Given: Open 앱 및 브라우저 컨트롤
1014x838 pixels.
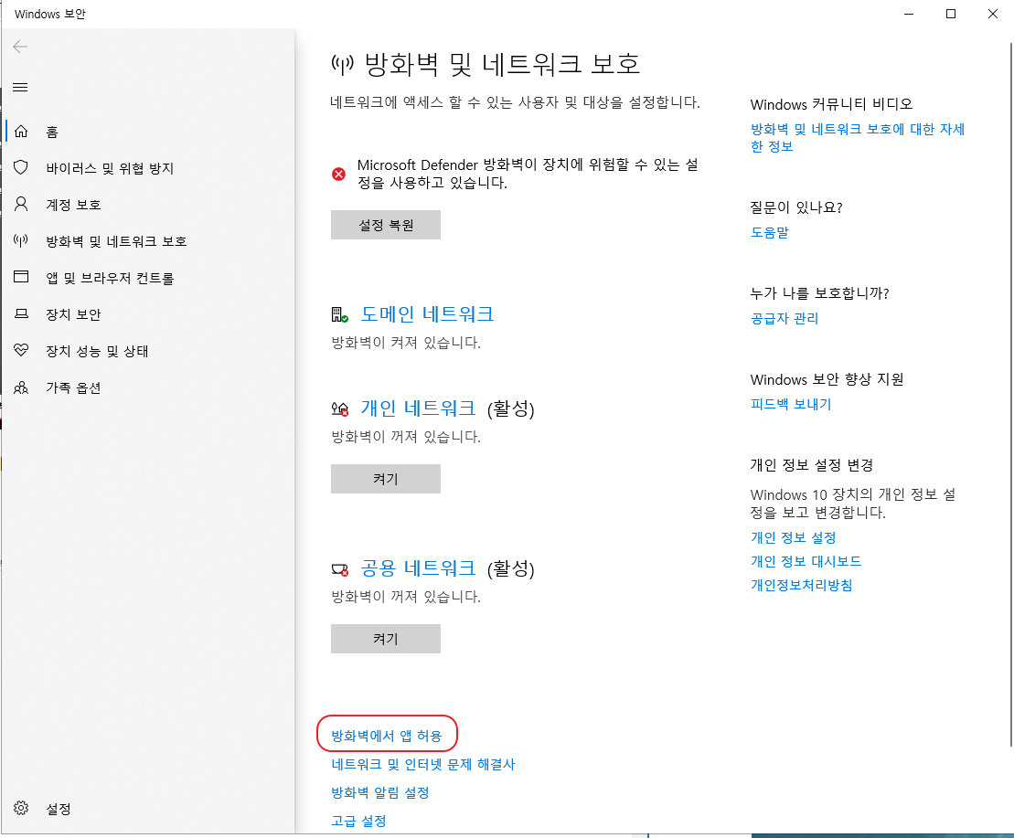Looking at the screenshot, I should [110, 279].
